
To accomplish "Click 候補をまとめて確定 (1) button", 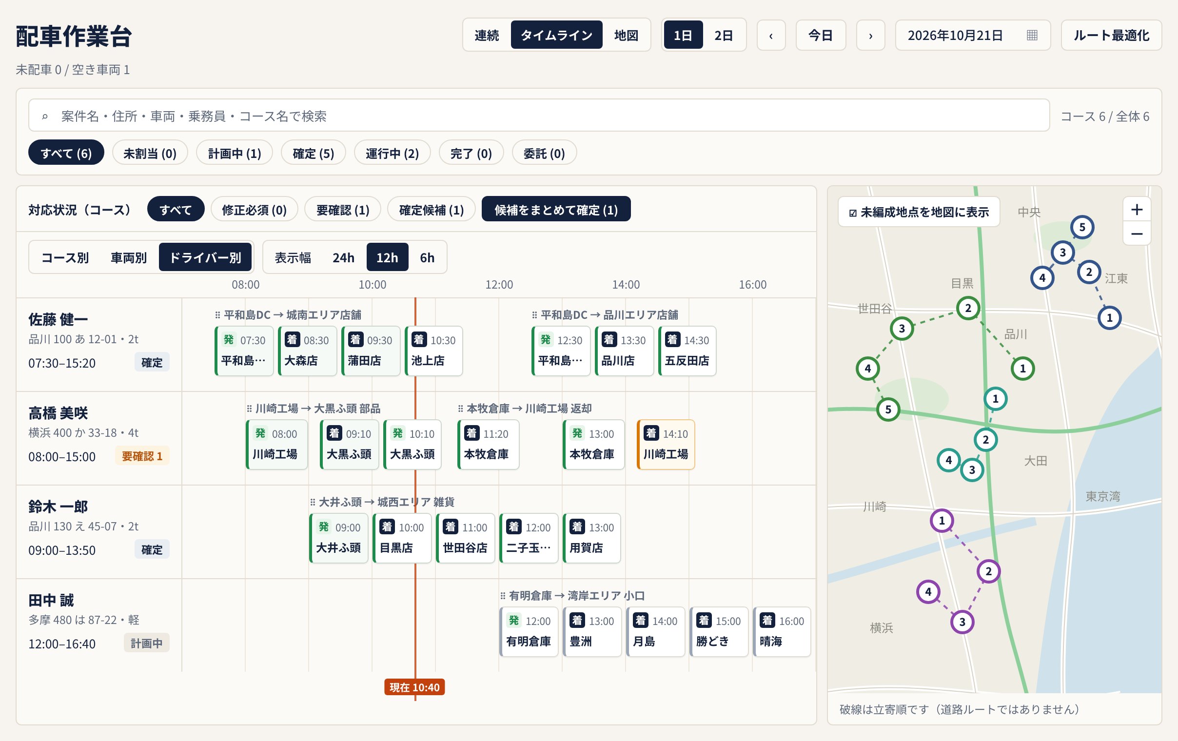I will pos(556,209).
